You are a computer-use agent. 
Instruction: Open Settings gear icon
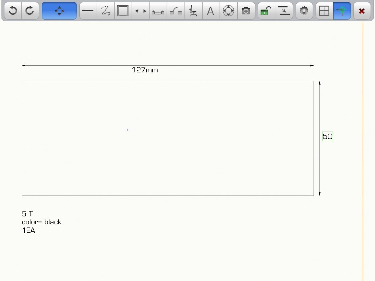304,11
